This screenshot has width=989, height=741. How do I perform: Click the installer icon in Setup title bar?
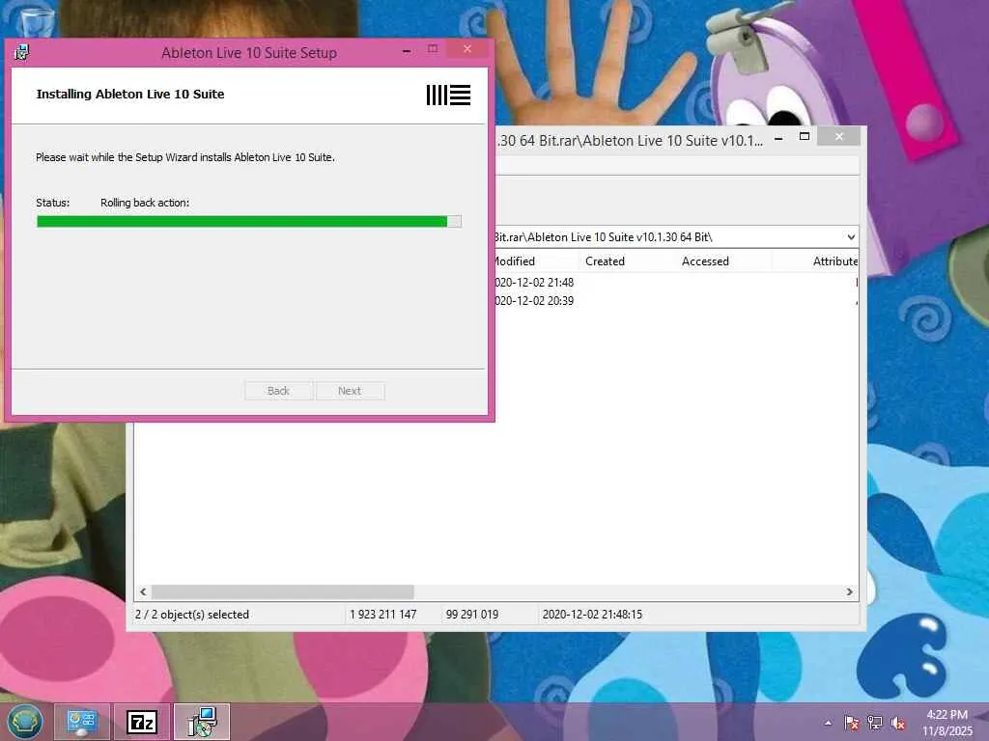(22, 52)
